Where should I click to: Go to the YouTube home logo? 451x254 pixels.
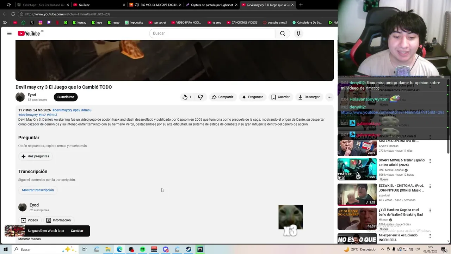click(x=29, y=33)
